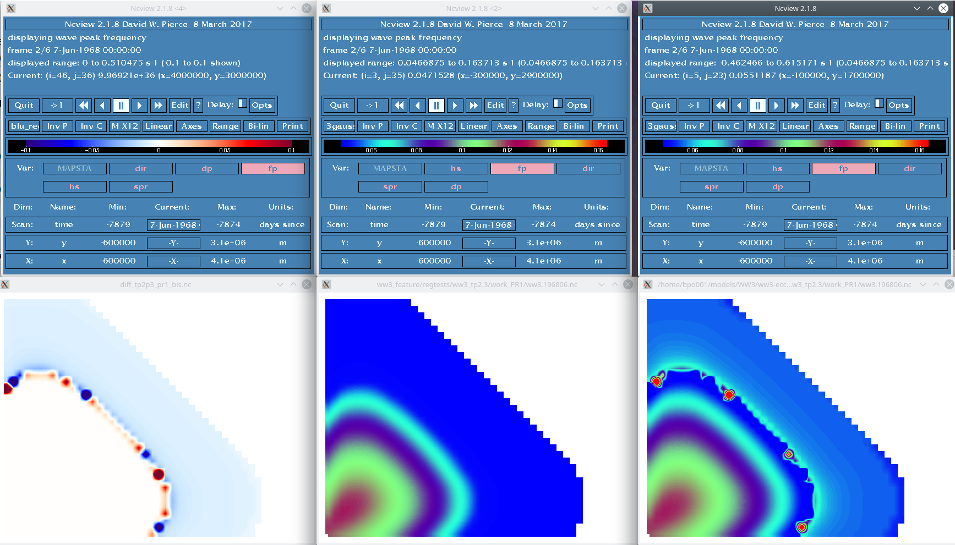
Task: Fast forward playback in Ncview <4> window
Action: coord(159,105)
